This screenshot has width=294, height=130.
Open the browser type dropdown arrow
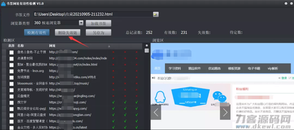click(81, 23)
